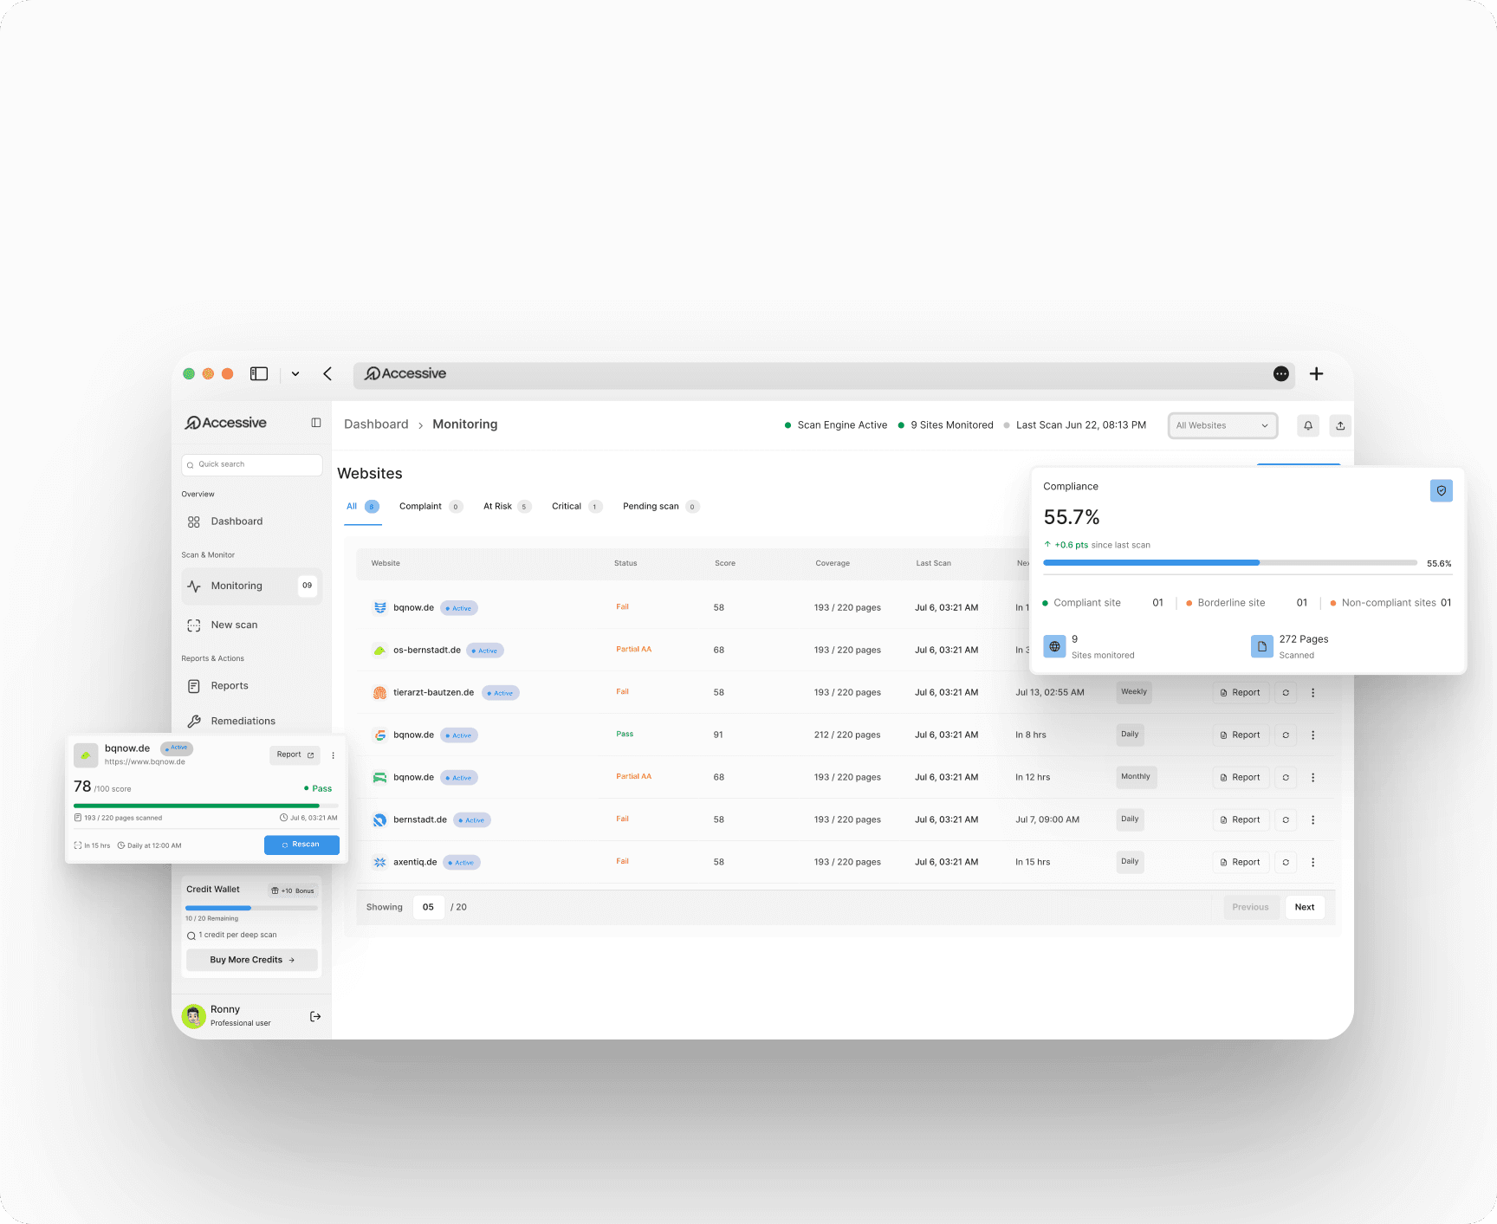Open the dark more-options circle in address bar
The width and height of the screenshot is (1497, 1224).
pyautogui.click(x=1281, y=373)
